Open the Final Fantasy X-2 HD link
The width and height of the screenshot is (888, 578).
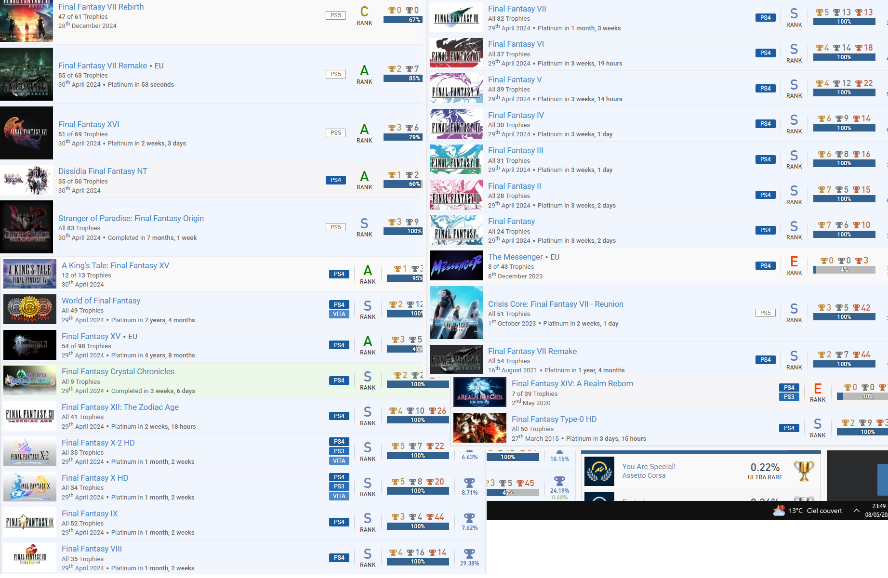click(x=98, y=443)
